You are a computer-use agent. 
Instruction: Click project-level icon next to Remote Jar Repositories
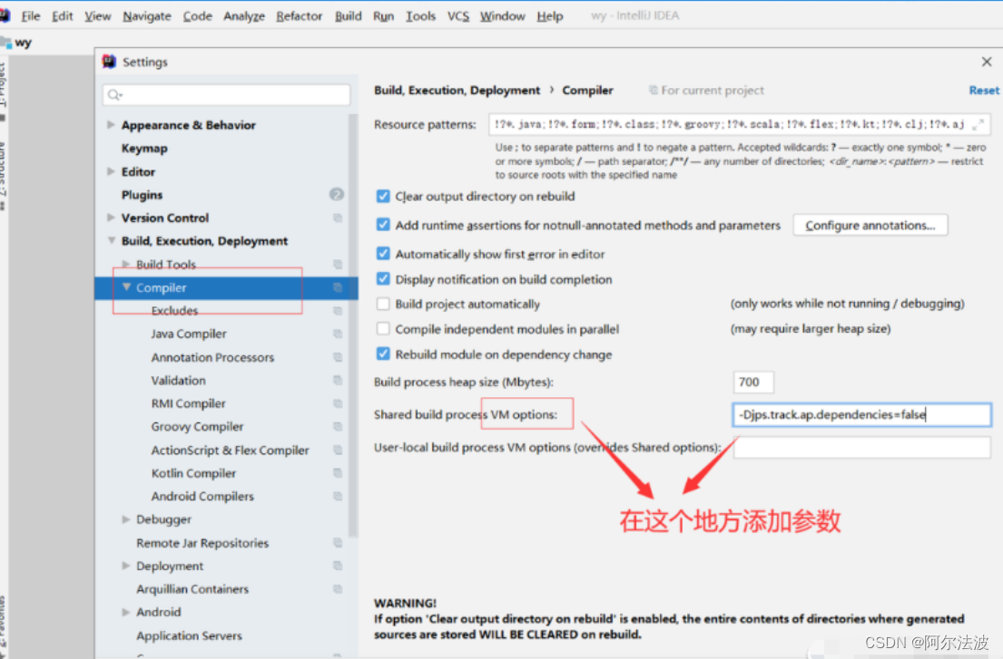pyautogui.click(x=338, y=543)
